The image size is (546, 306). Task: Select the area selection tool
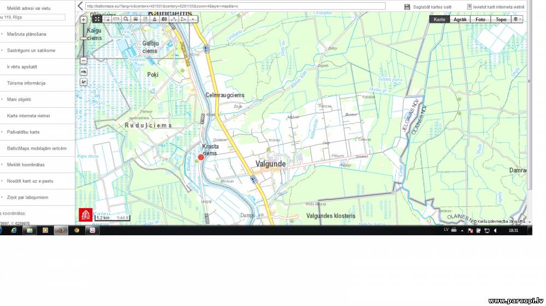[x=106, y=20]
